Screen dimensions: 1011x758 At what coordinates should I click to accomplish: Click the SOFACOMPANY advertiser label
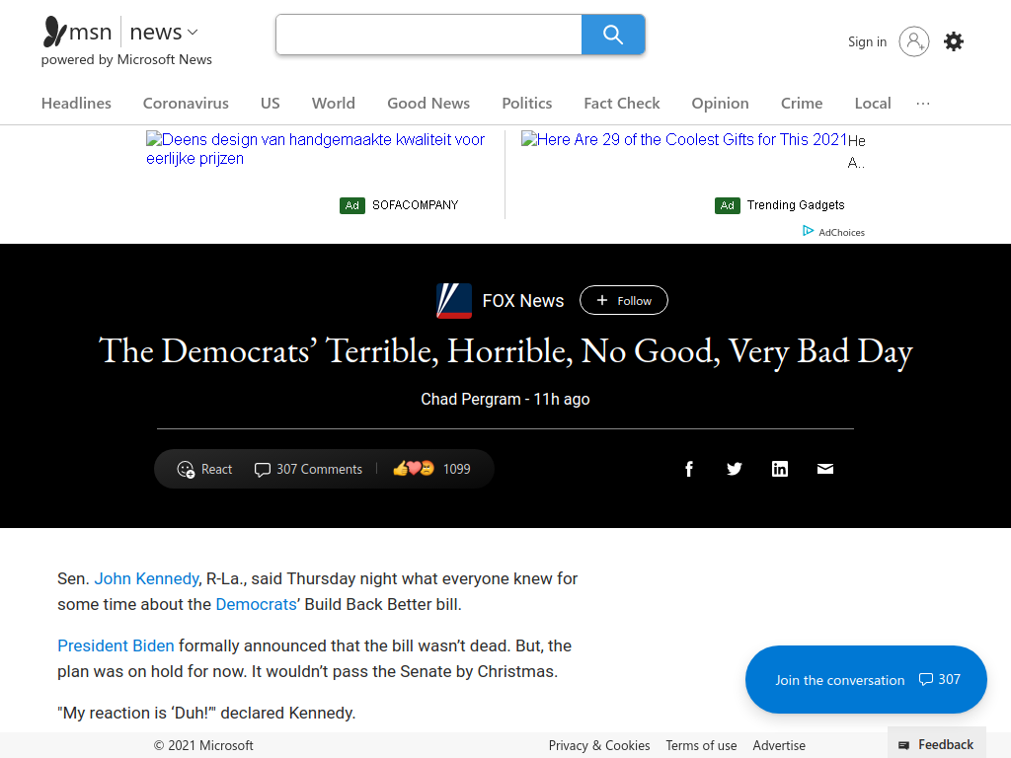416,205
